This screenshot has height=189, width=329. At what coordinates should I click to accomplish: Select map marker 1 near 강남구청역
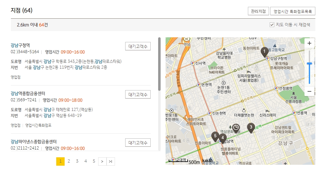(265, 51)
